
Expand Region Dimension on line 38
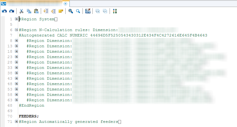coord(16,73)
